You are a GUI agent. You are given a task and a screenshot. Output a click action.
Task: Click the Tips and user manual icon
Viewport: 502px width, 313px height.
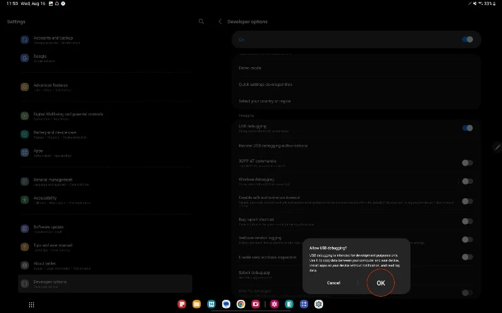24,247
